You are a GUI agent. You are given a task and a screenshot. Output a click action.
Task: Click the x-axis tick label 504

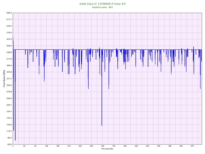(147, 146)
